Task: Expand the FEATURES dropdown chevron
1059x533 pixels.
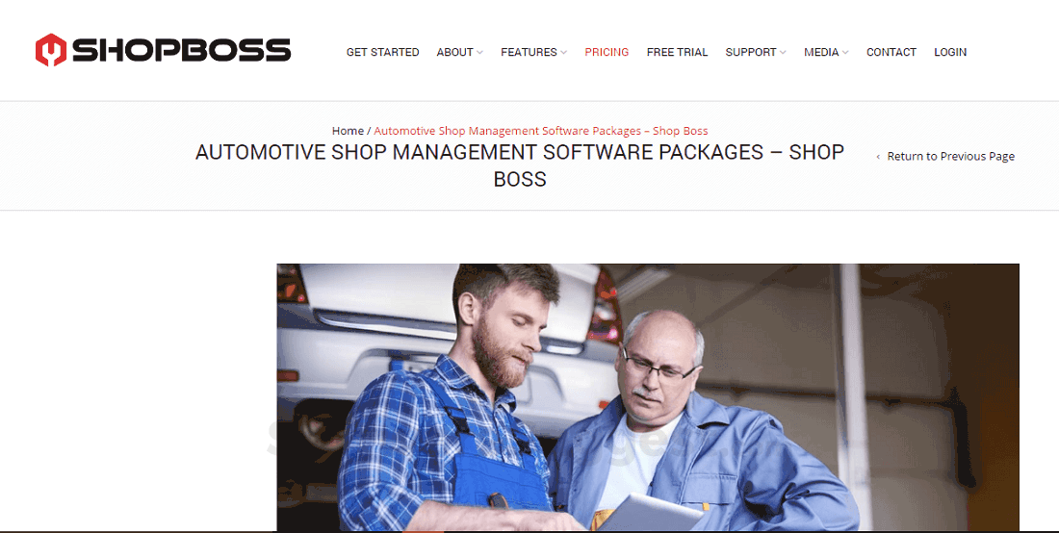Action: click(x=563, y=53)
